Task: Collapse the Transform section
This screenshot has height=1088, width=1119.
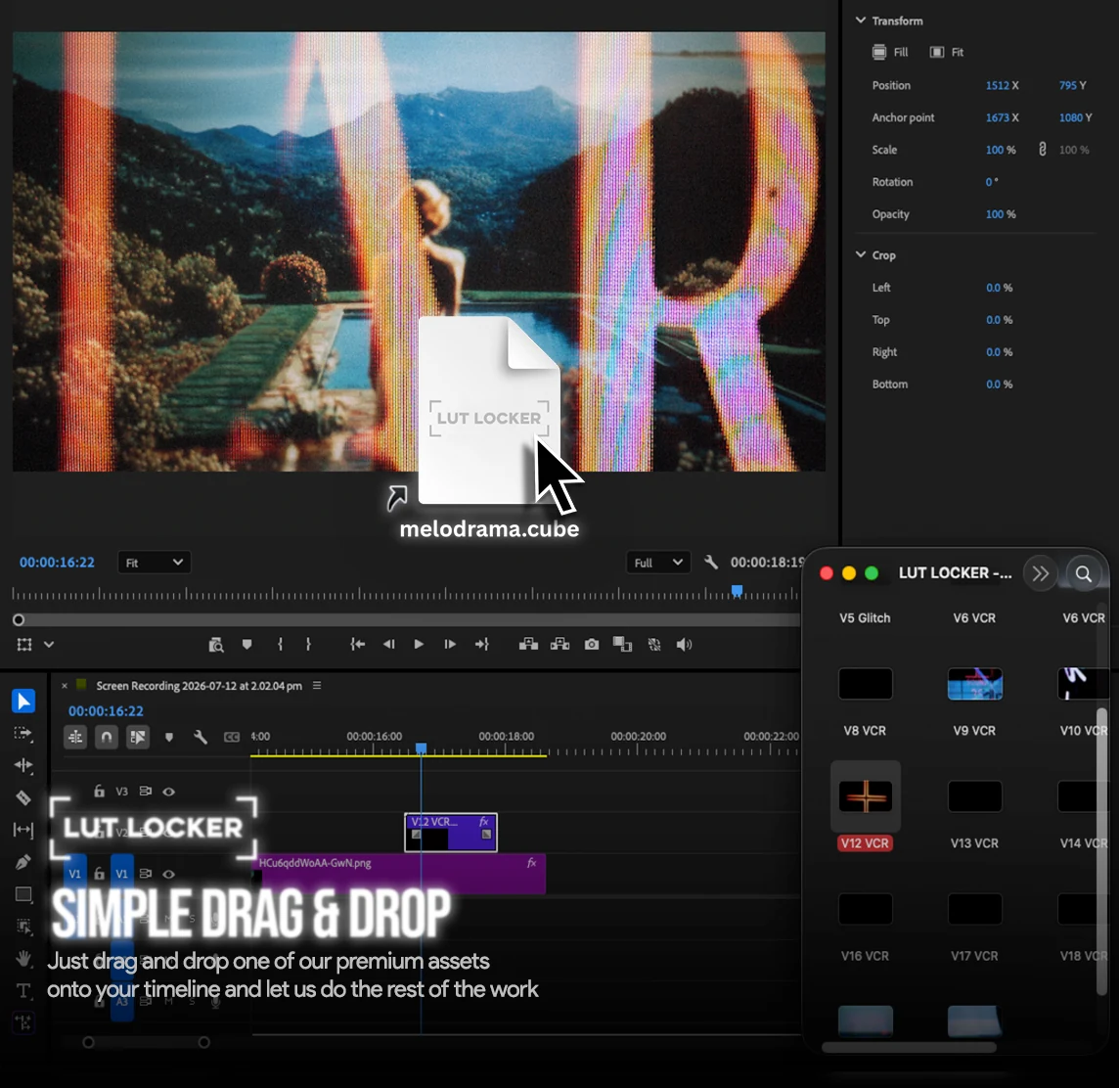Action: point(861,21)
